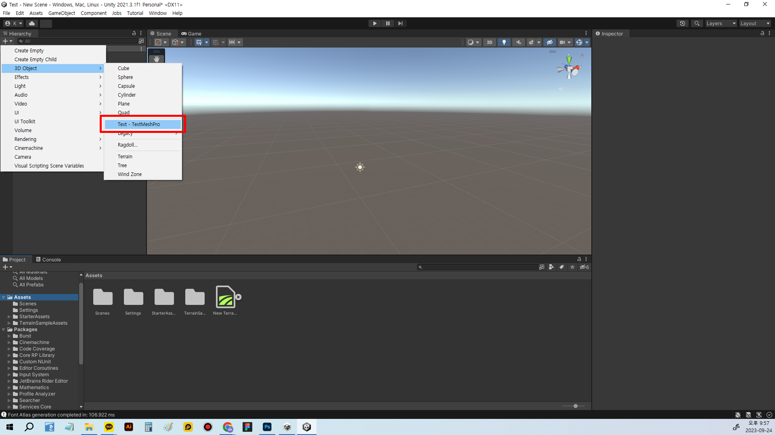Screen dimensions: 775x435
Task: Collapse the Packages tree section
Action: [x=4, y=329]
